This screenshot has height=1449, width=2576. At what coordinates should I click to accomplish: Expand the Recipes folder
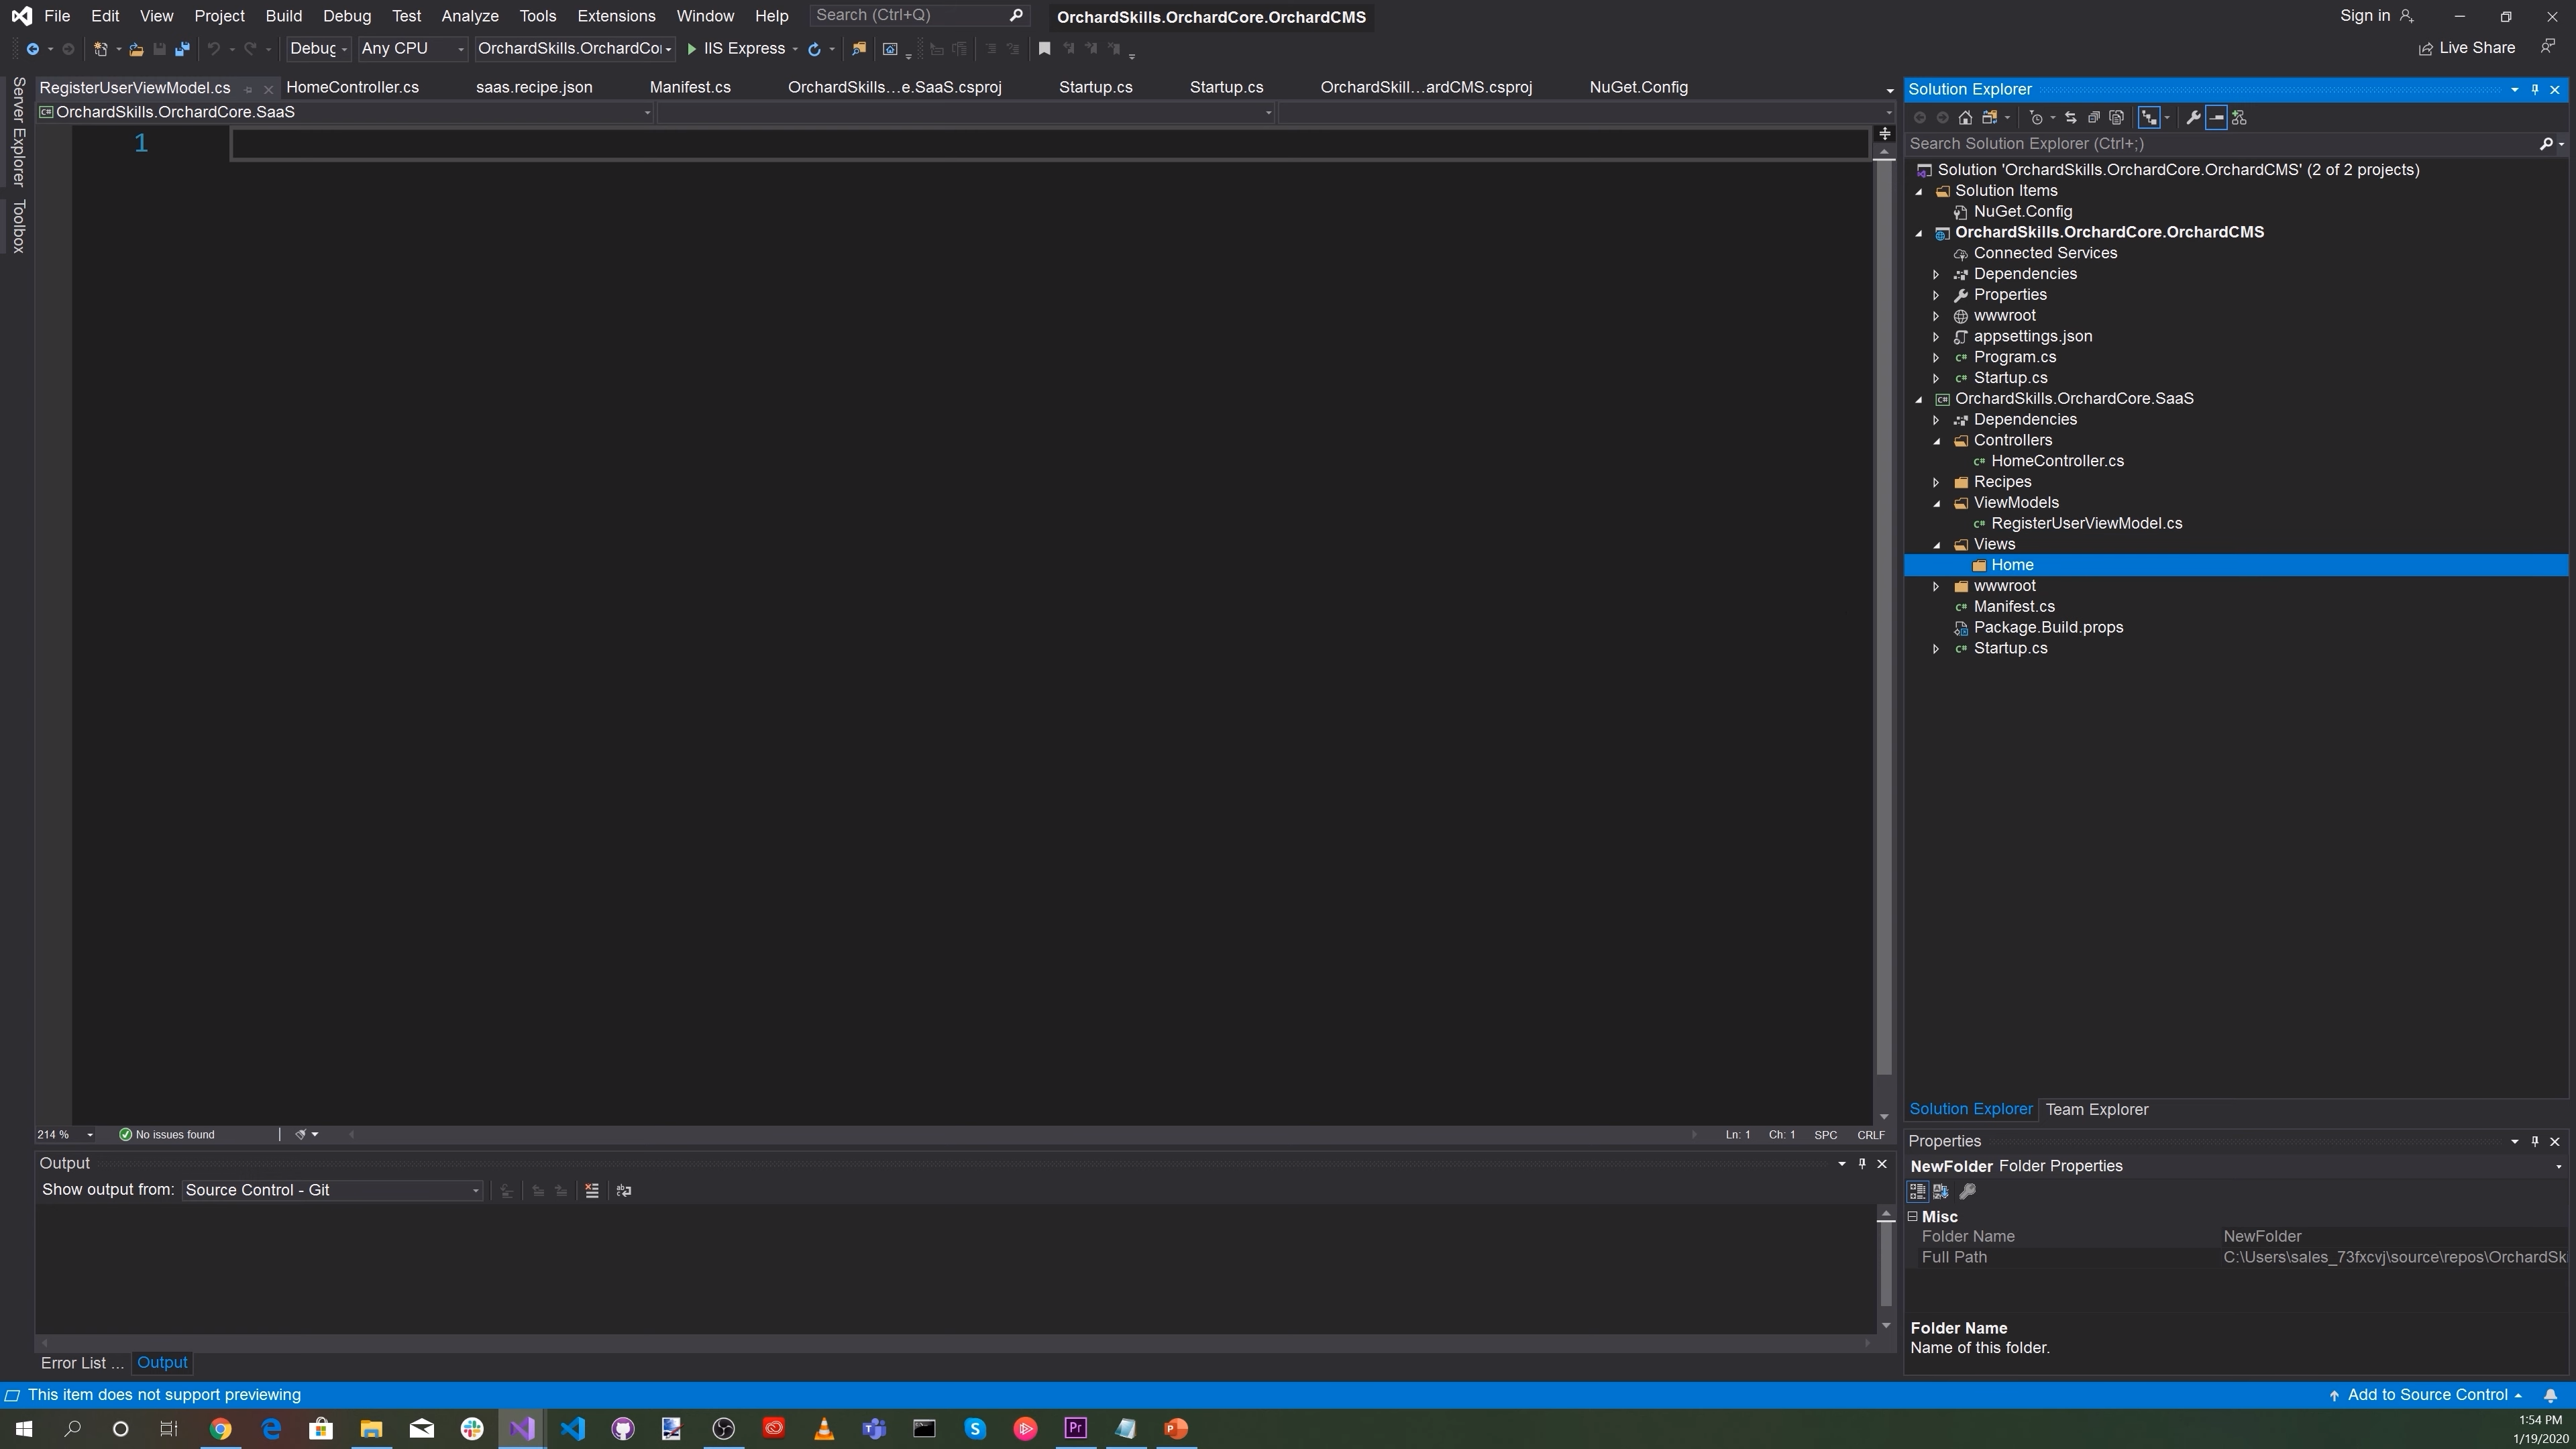1936,482
